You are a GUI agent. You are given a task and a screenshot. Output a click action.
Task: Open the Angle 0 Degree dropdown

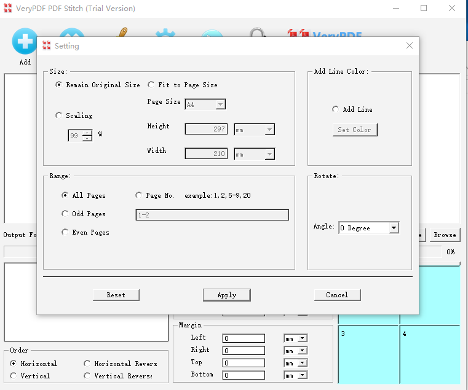coord(394,228)
